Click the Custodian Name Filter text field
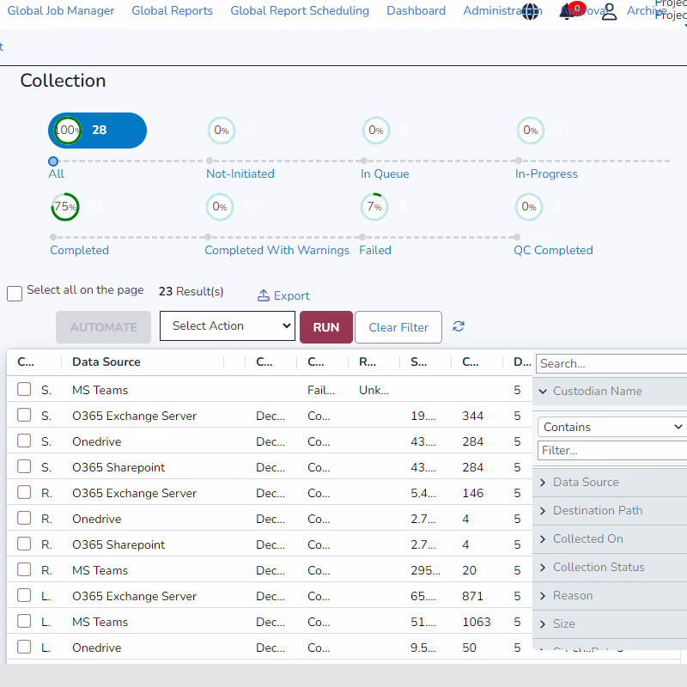 coord(612,450)
